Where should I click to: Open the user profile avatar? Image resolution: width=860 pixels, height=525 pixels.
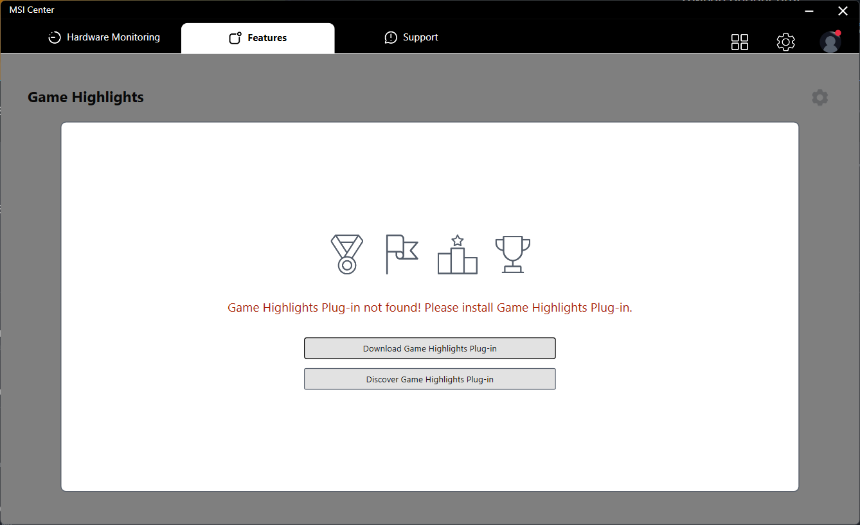pos(830,42)
